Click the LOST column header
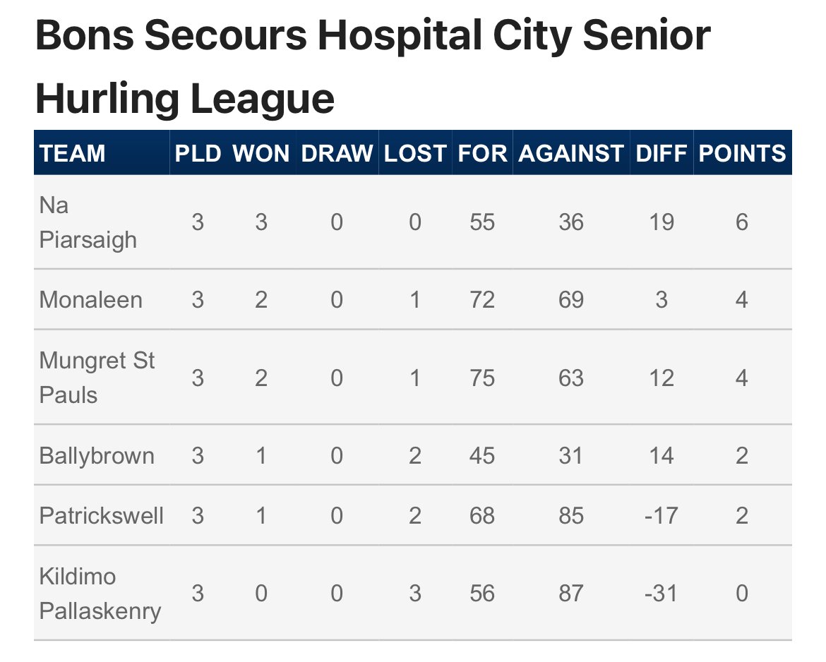The width and height of the screenshot is (826, 662). point(415,153)
